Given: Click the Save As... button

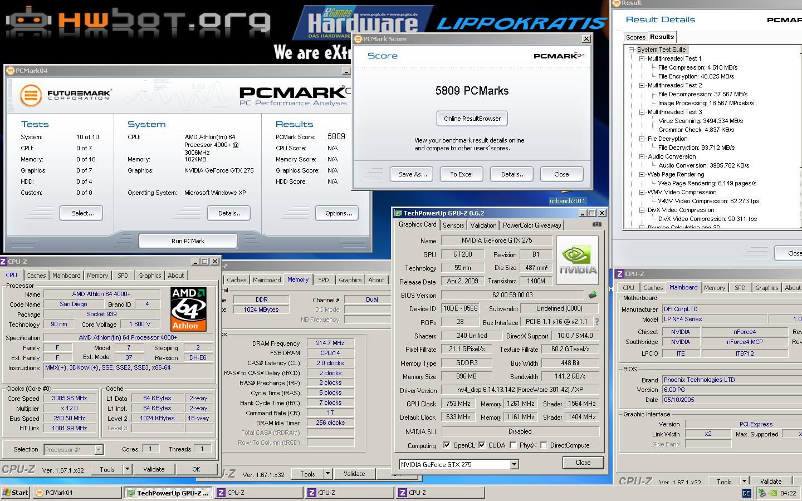Looking at the screenshot, I should (x=413, y=174).
